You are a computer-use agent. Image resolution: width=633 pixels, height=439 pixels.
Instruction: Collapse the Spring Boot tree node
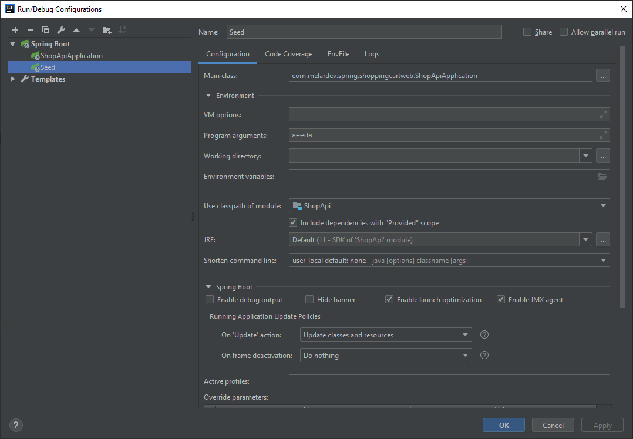coord(13,43)
